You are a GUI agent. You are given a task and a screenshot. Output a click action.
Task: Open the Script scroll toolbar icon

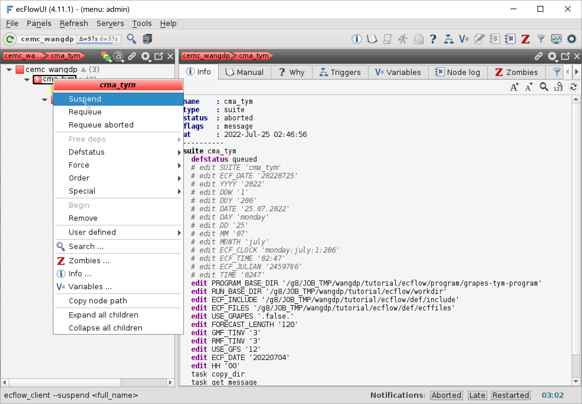[387, 39]
